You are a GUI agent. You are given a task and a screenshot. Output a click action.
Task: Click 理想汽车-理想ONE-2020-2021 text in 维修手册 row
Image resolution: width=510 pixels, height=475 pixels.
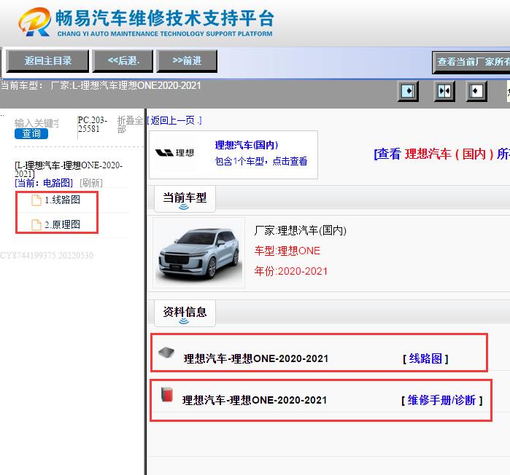(255, 400)
